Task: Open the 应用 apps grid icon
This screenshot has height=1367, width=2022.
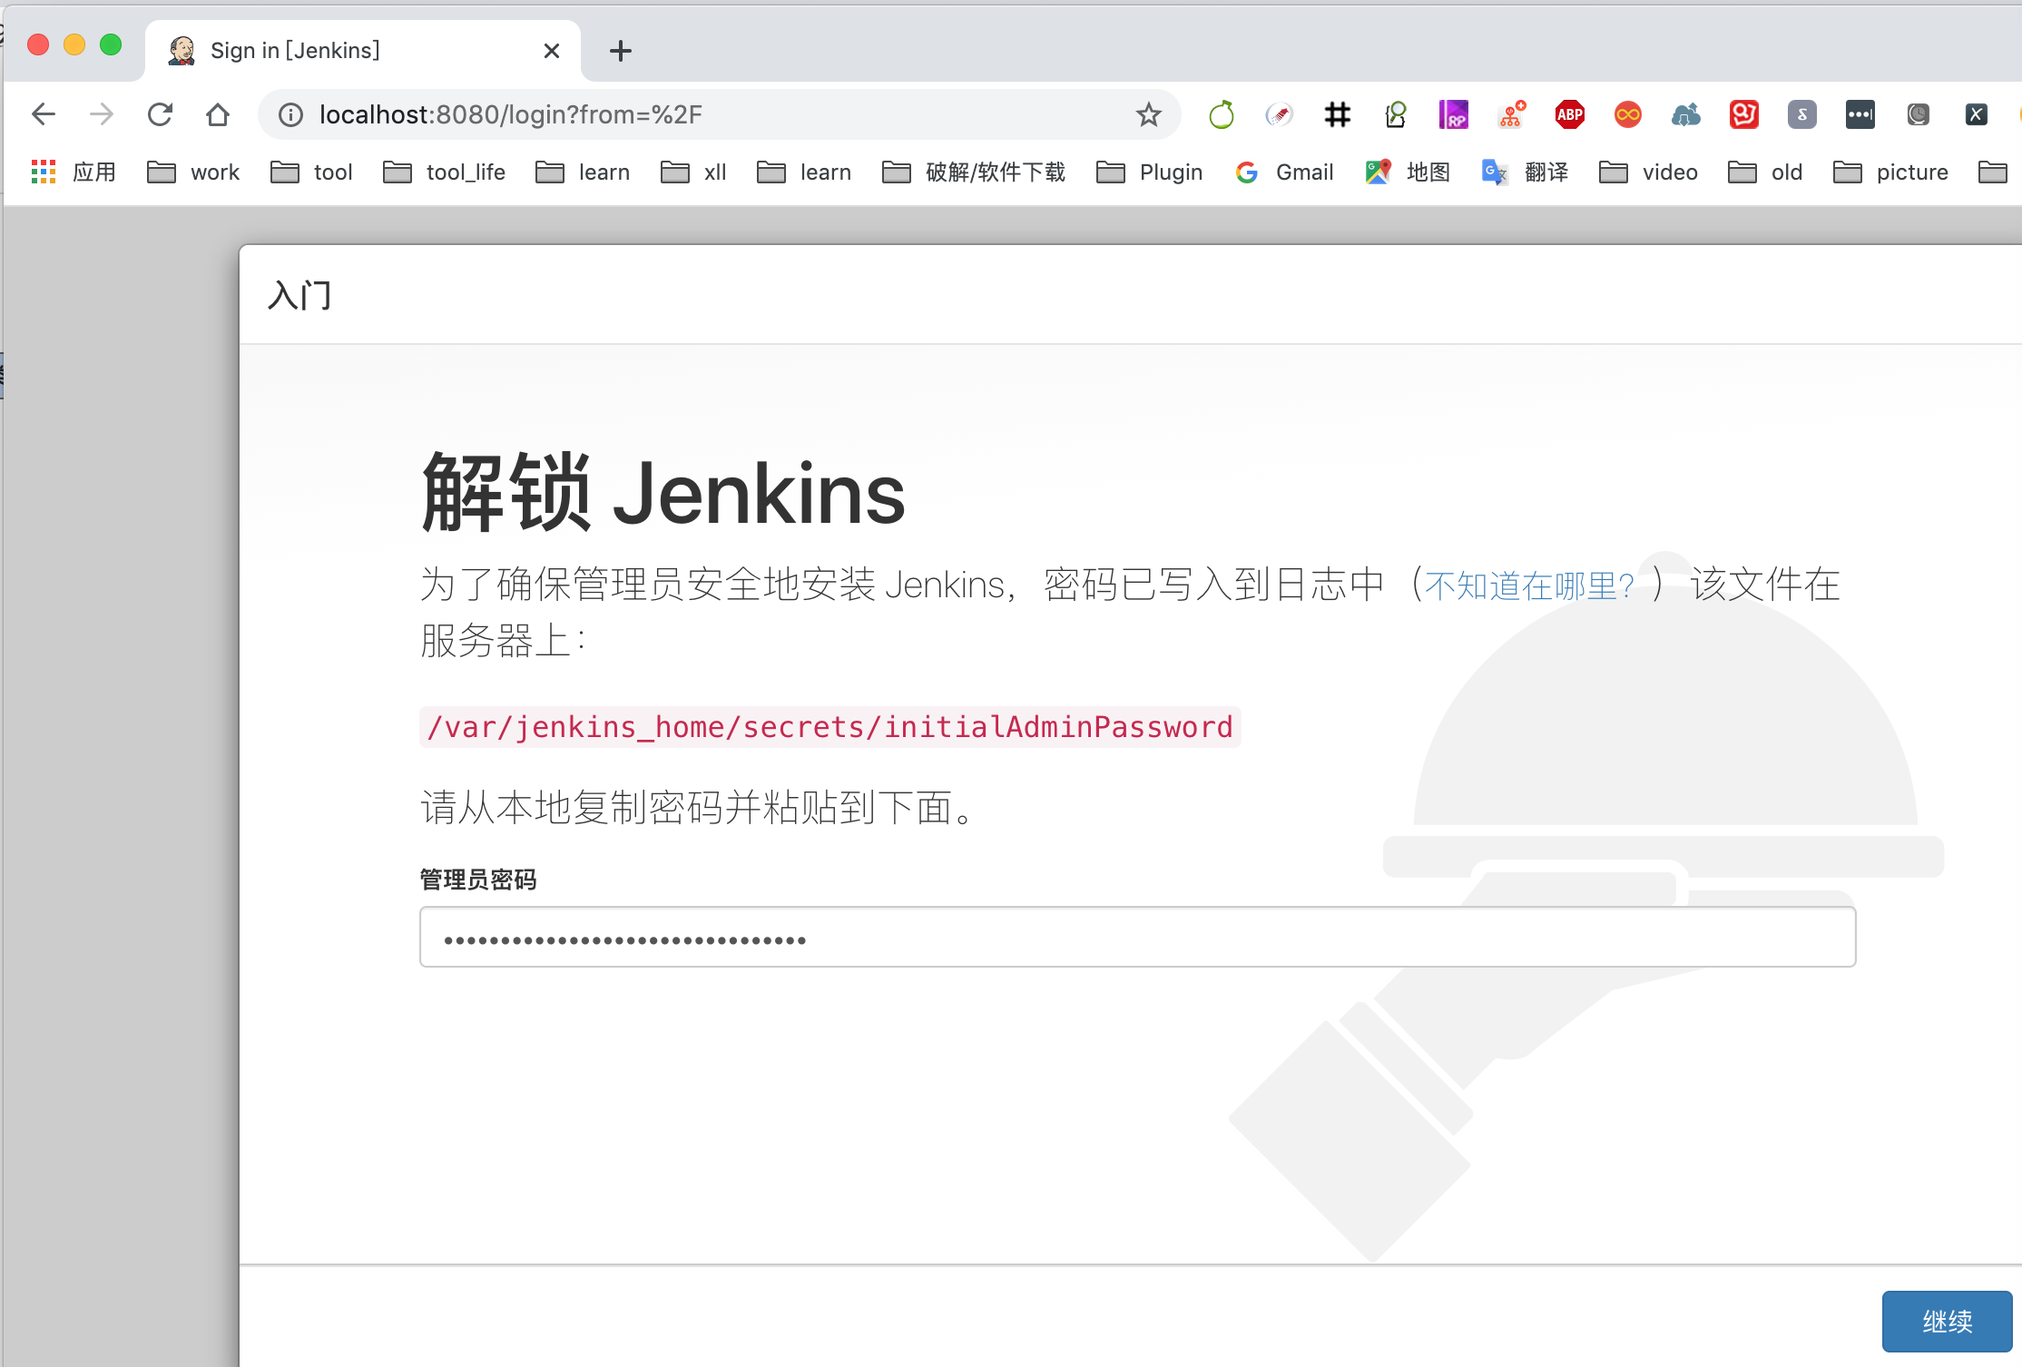Action: coord(44,172)
